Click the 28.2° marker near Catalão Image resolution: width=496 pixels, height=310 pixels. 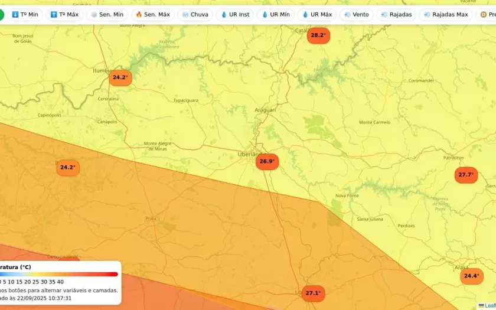pos(318,35)
